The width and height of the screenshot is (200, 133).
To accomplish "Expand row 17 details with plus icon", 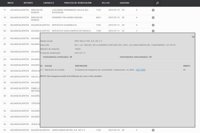I will point(153,10).
